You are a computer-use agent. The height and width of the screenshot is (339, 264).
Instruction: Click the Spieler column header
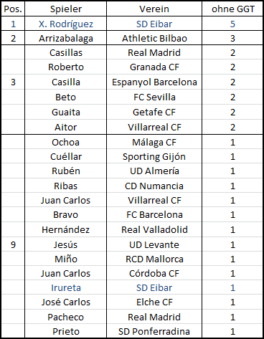point(66,9)
